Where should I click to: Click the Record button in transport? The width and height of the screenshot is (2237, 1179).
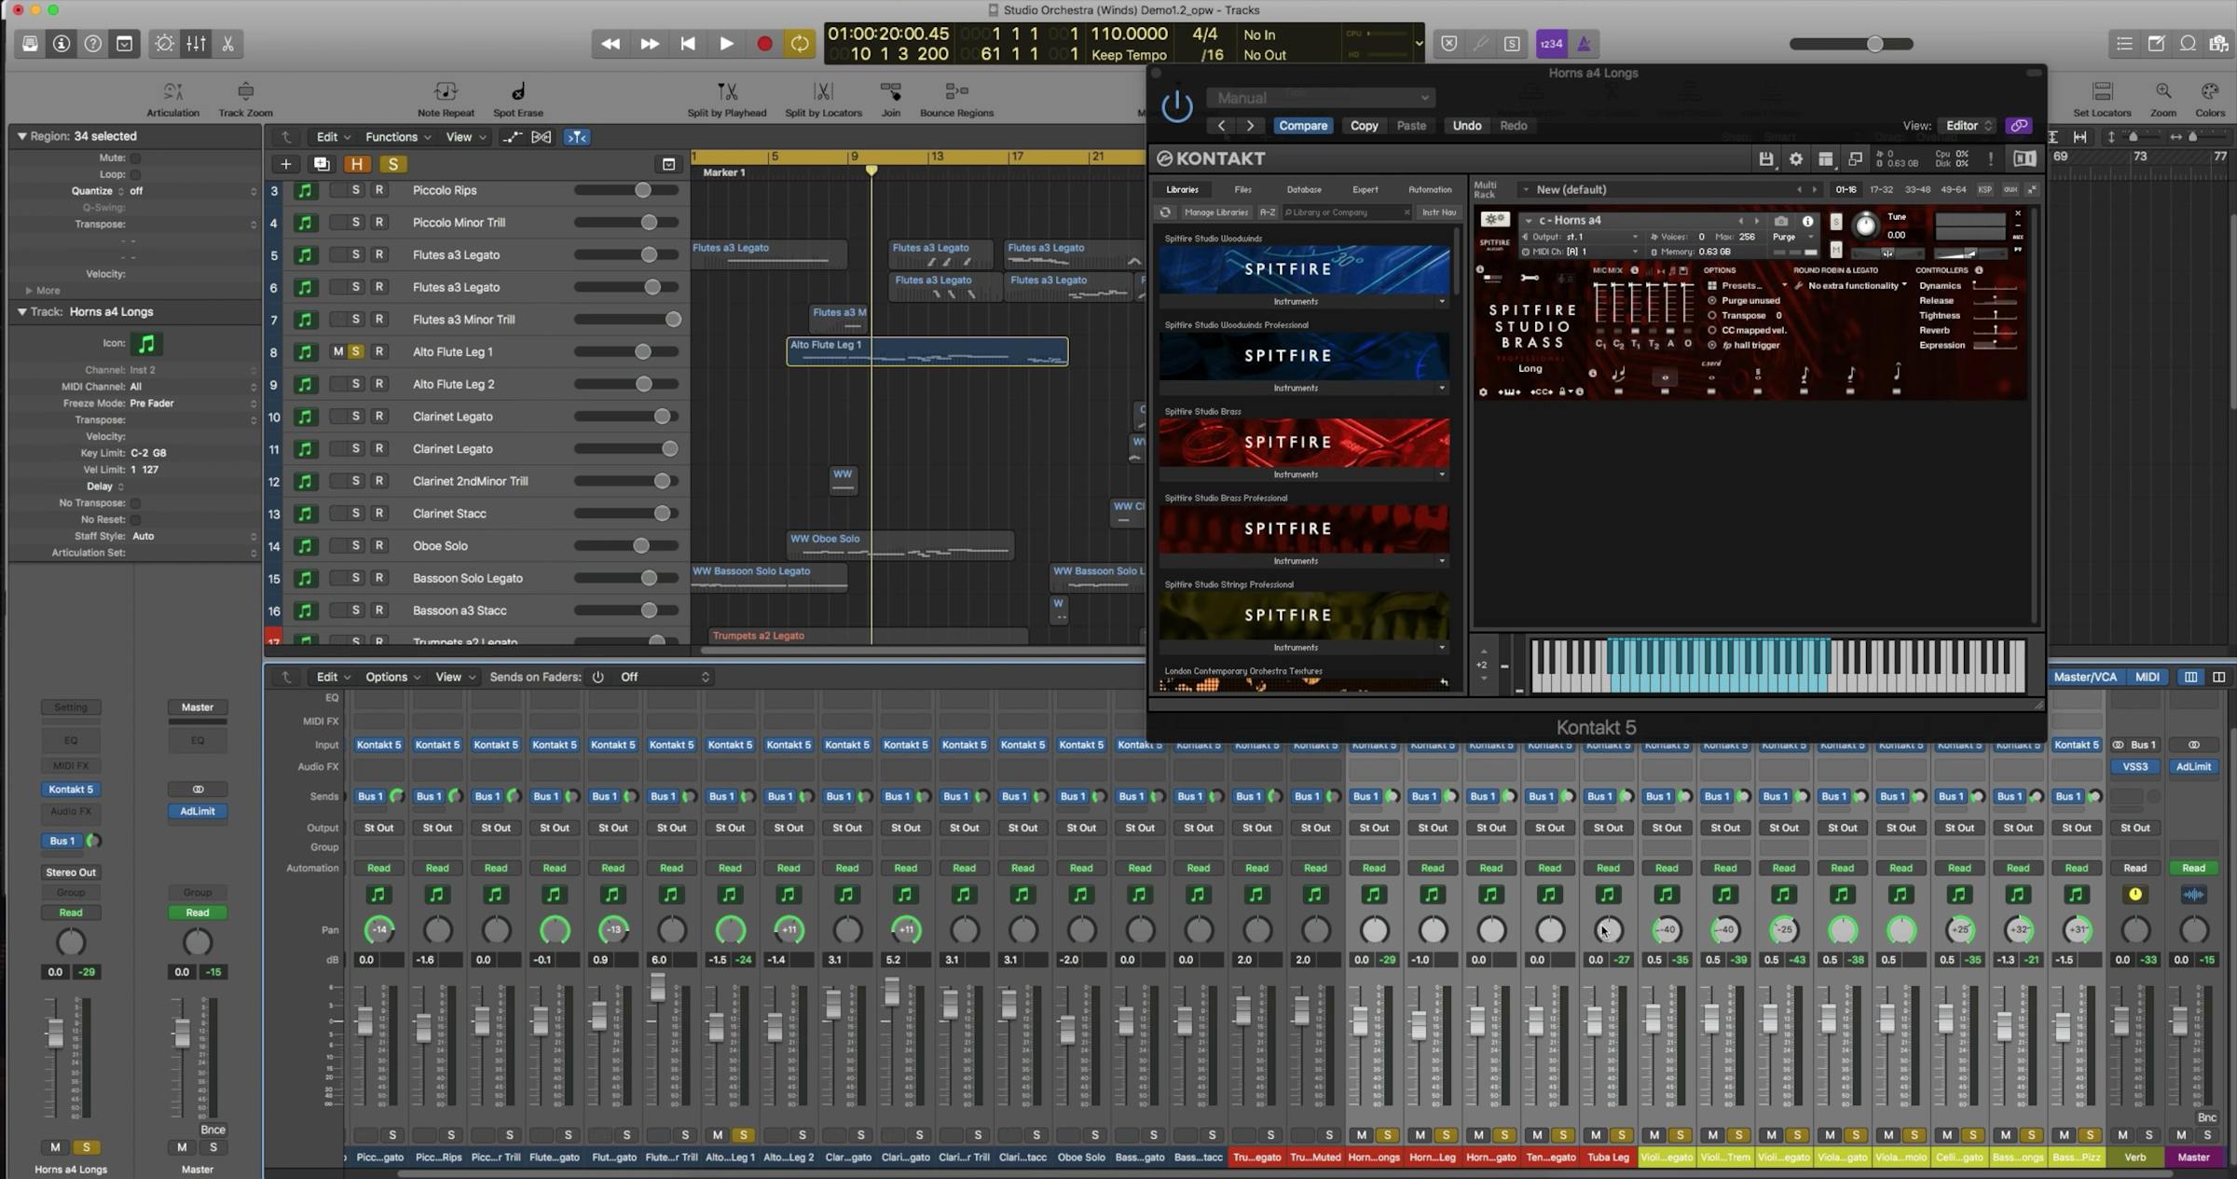765,43
